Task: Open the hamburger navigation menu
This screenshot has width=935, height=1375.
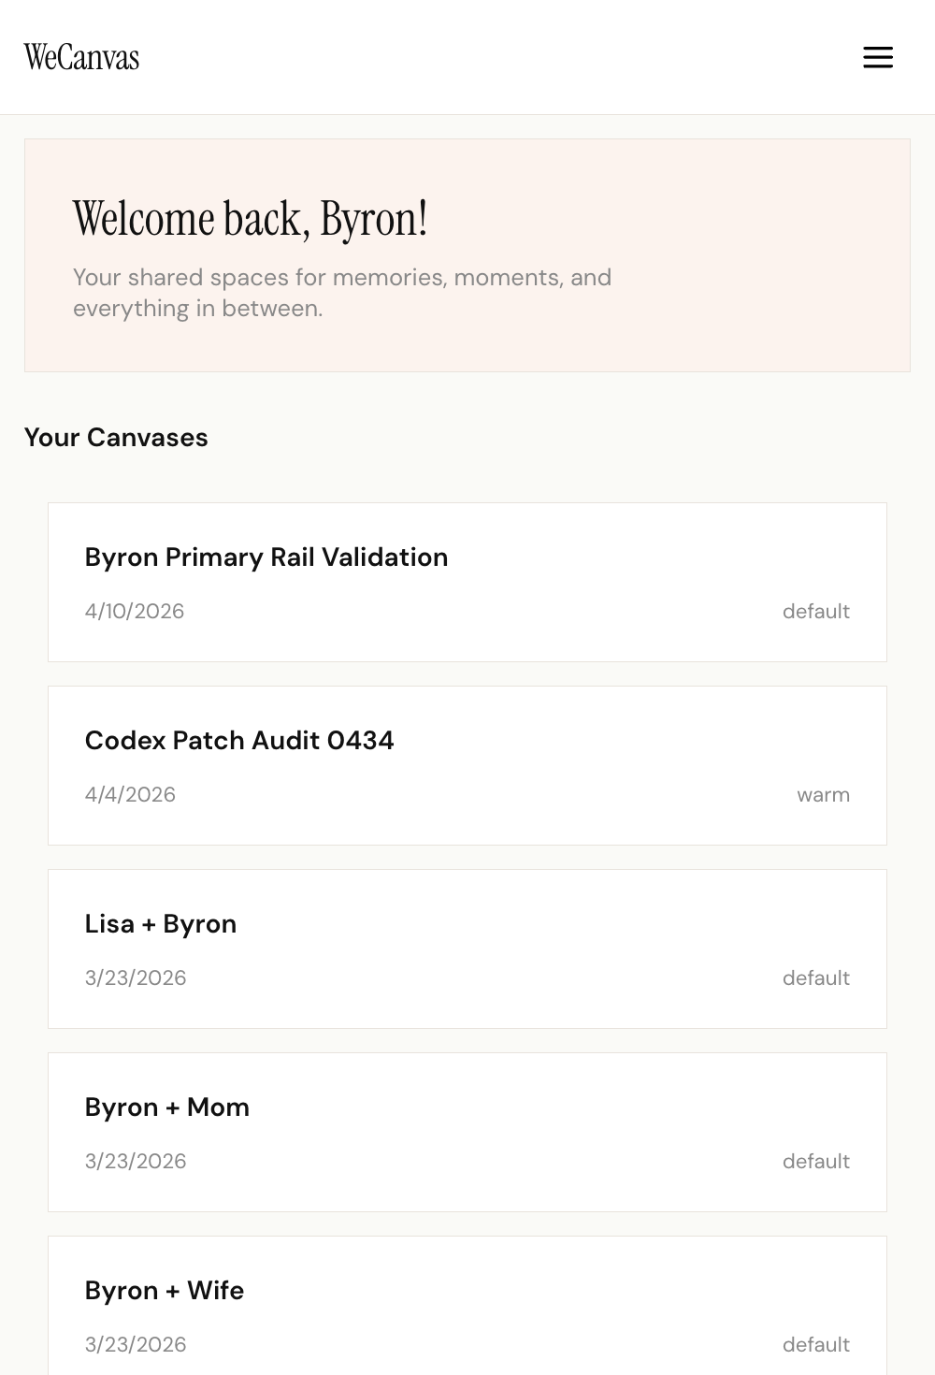Action: [878, 57]
